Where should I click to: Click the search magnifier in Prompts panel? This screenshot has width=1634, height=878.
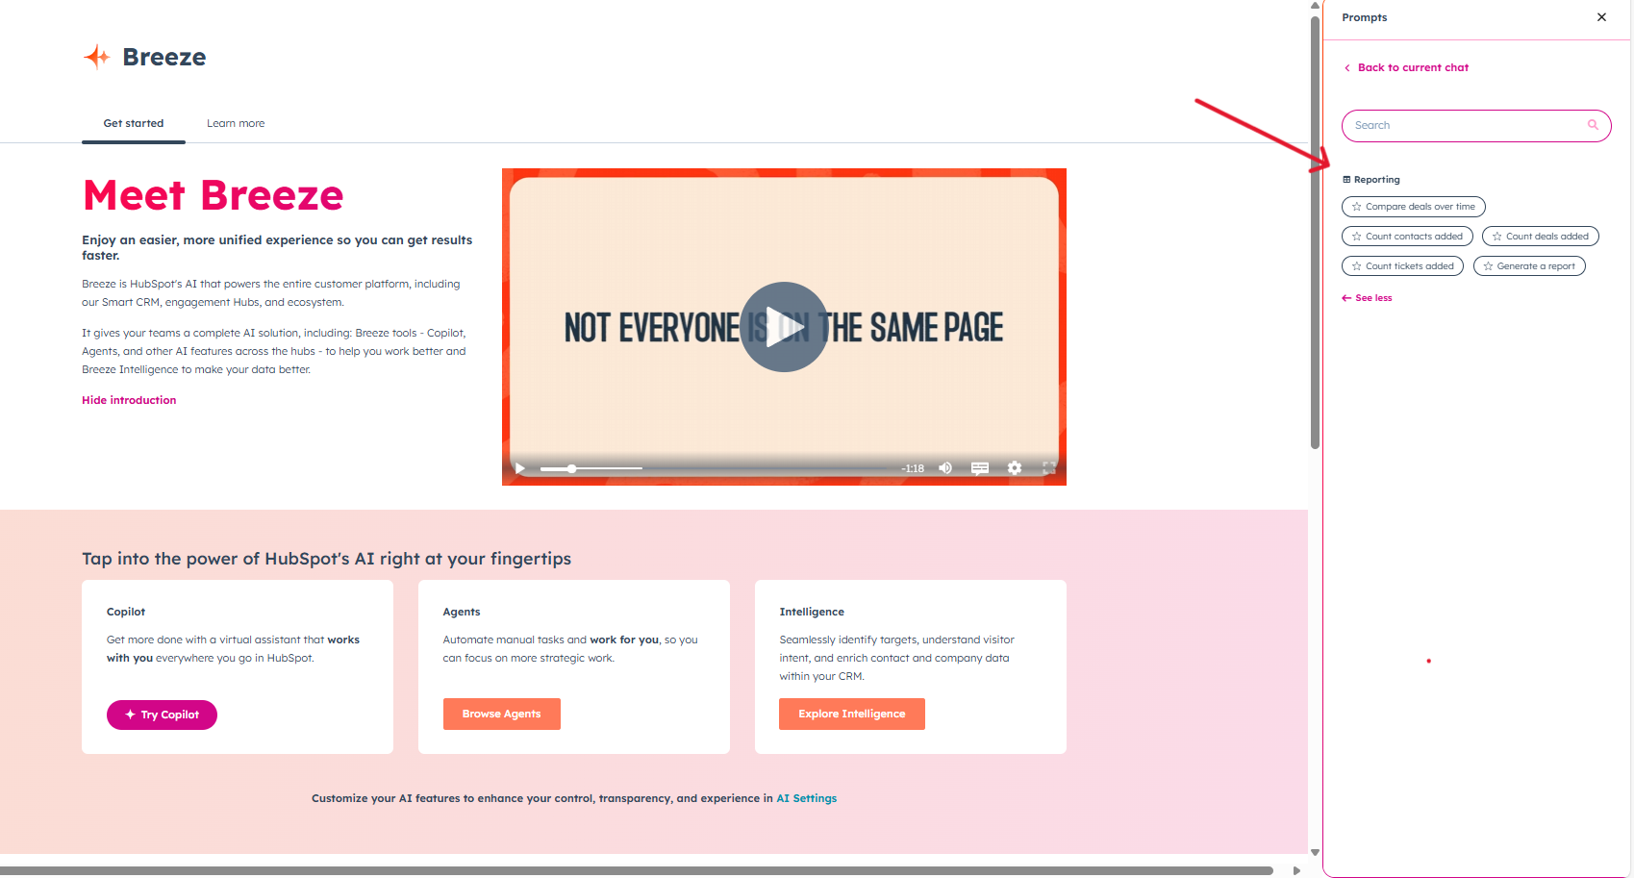pos(1593,125)
